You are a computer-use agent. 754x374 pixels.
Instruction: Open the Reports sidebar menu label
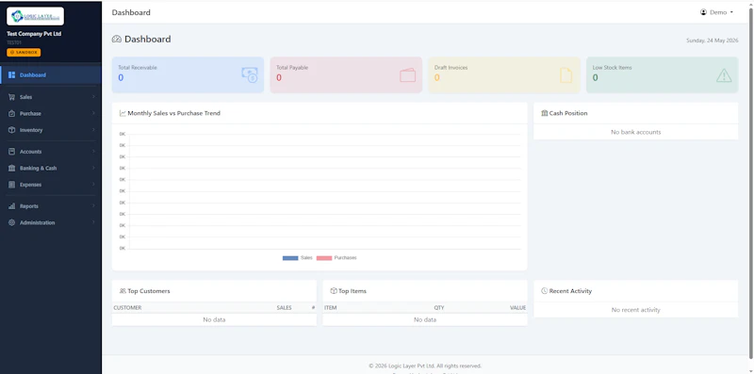point(29,206)
